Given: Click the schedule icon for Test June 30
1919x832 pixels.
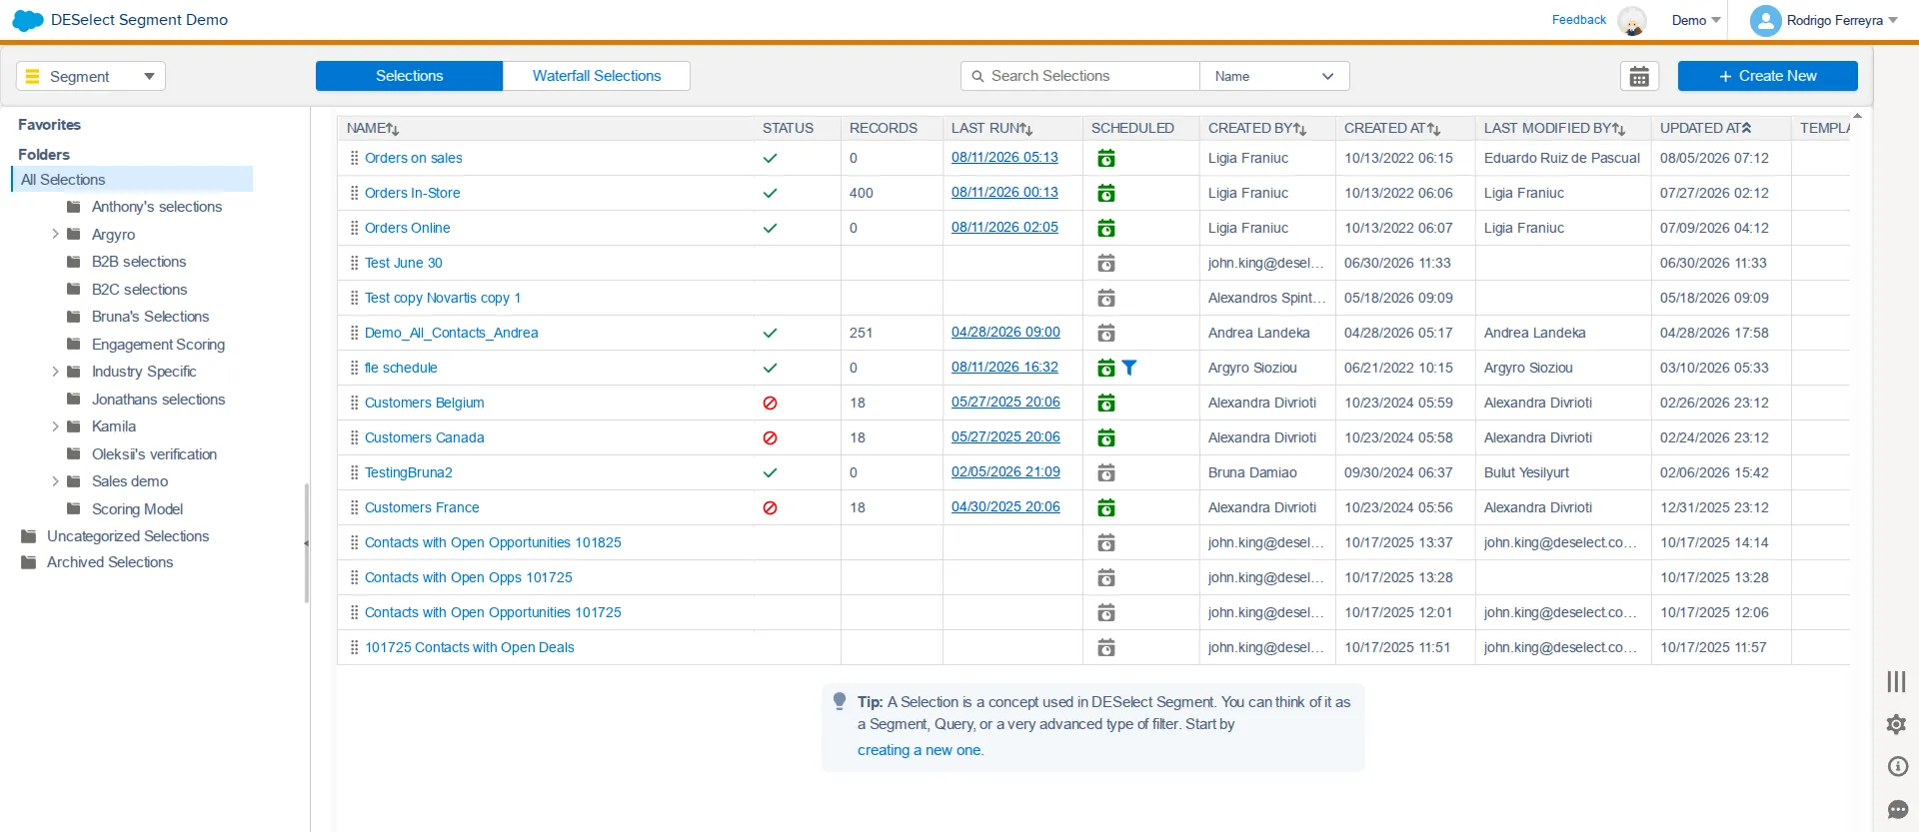Looking at the screenshot, I should (x=1106, y=263).
